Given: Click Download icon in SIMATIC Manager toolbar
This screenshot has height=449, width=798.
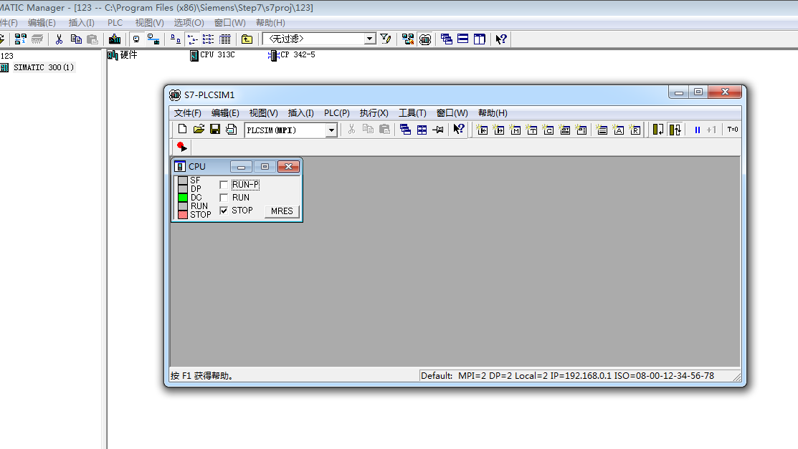Looking at the screenshot, I should point(115,39).
